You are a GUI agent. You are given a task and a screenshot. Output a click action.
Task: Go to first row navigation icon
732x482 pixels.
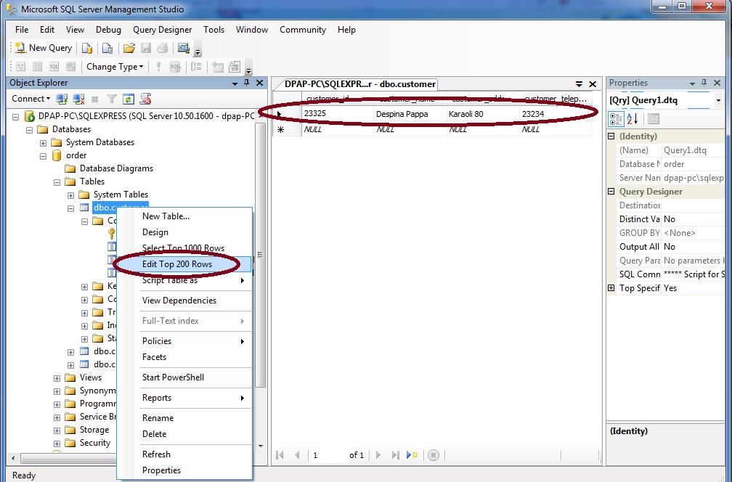point(280,455)
